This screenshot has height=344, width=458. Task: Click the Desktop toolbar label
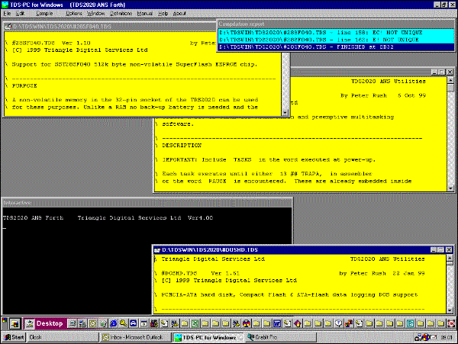click(50, 323)
